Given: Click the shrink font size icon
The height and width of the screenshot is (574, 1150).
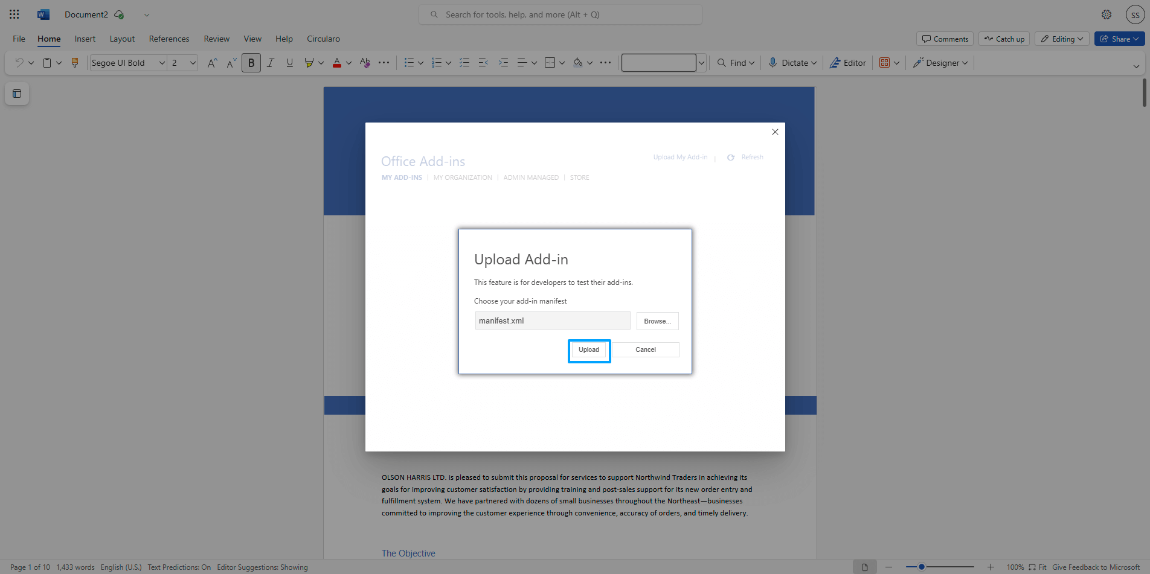Looking at the screenshot, I should click(x=231, y=63).
